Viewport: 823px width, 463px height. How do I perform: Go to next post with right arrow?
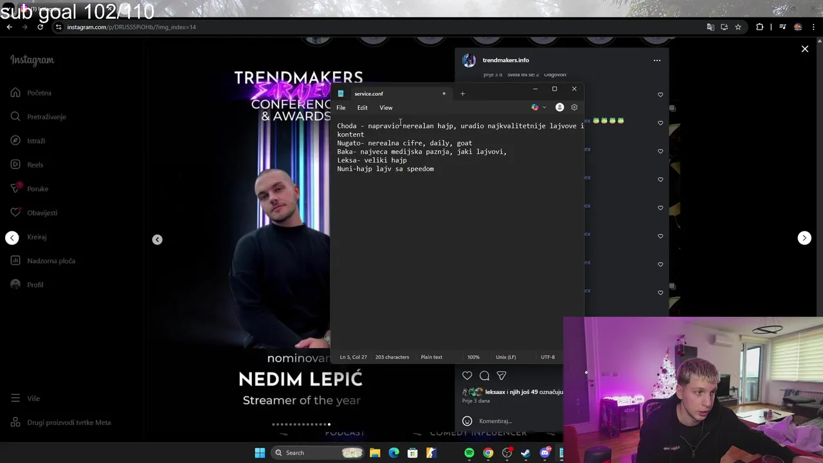(x=804, y=238)
